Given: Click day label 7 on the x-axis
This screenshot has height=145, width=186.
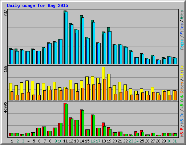Looking at the screenshot, I should [45, 141].
